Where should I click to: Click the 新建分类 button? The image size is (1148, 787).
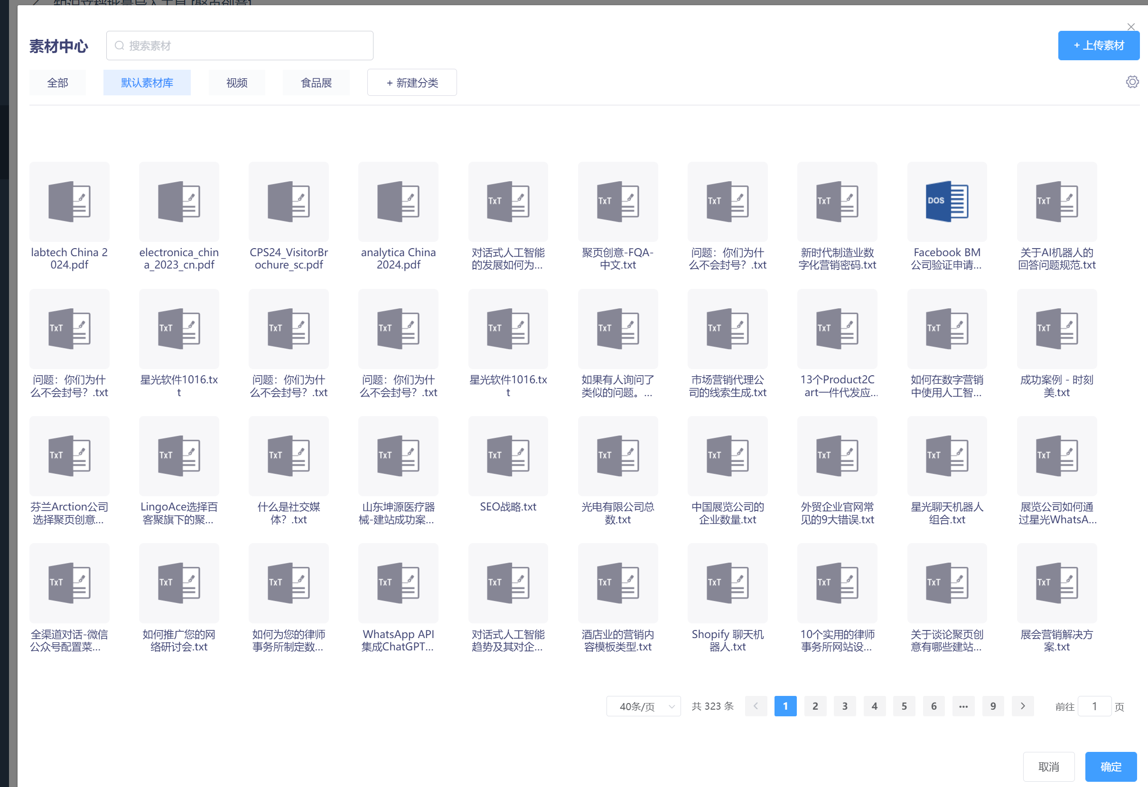pyautogui.click(x=412, y=83)
